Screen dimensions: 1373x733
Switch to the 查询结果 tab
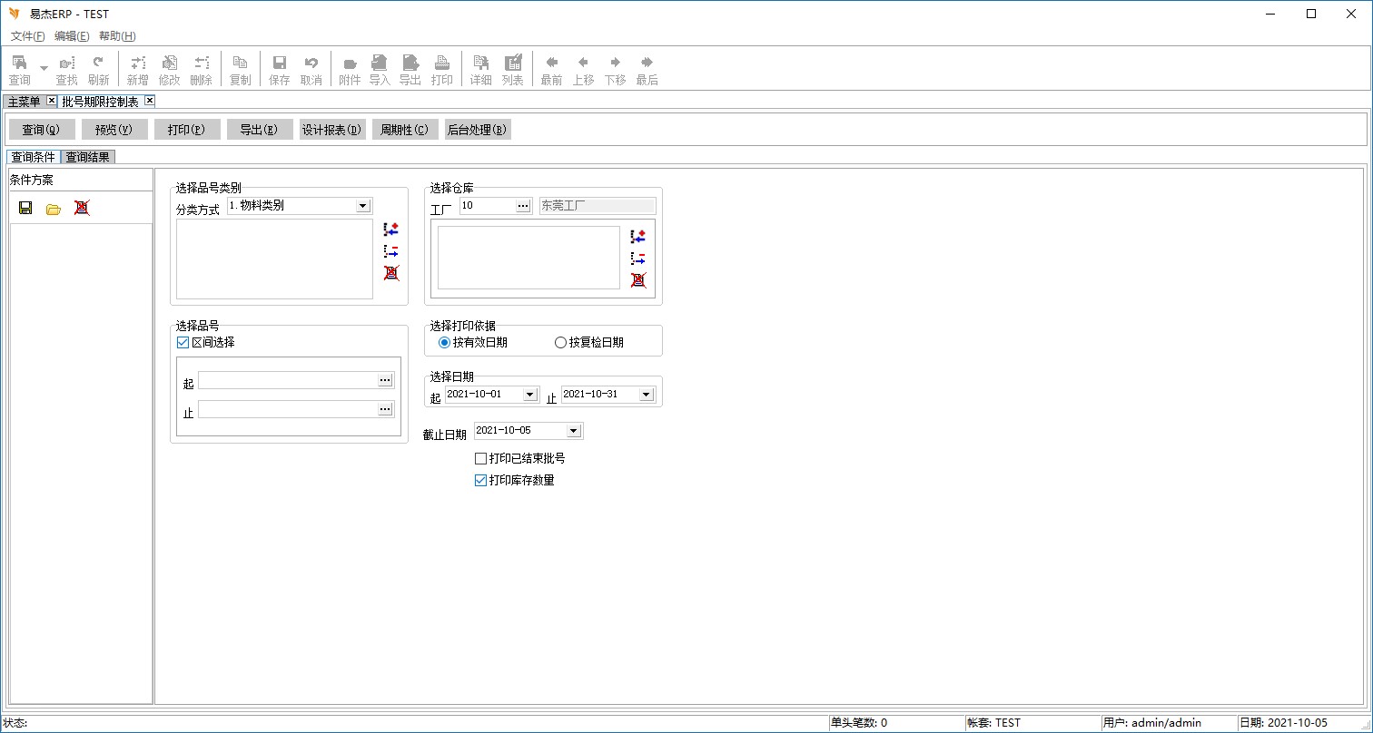pos(87,157)
